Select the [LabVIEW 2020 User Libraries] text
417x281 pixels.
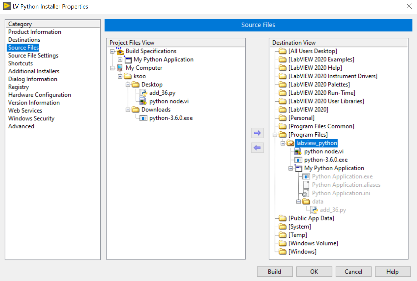pyautogui.click(x=326, y=101)
